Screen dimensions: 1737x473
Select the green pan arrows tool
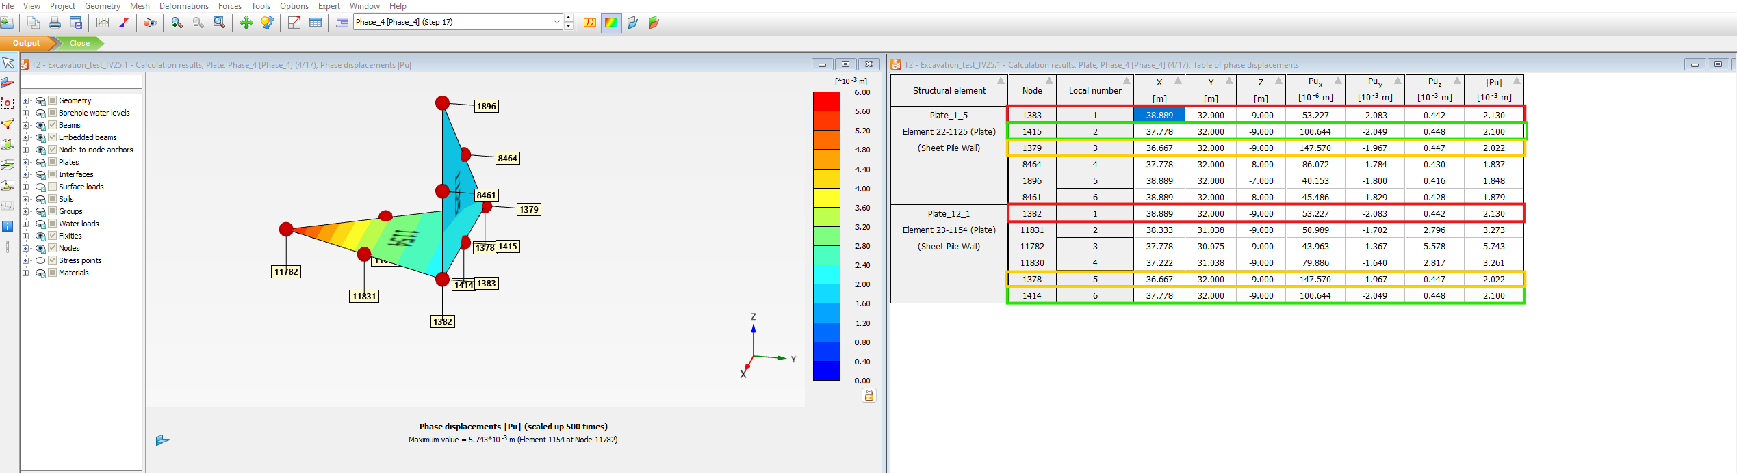[x=246, y=23]
